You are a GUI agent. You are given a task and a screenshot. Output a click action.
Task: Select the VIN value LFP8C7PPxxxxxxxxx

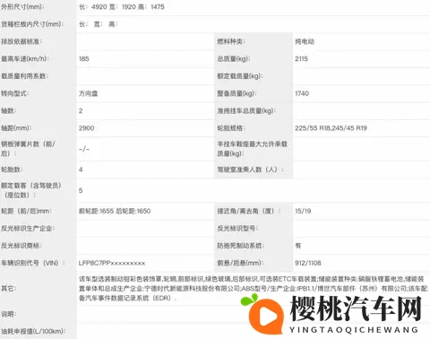click(x=112, y=263)
